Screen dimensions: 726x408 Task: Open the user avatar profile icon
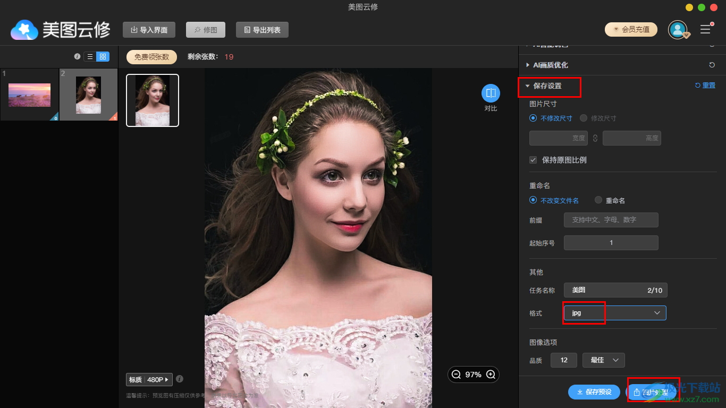tap(678, 30)
